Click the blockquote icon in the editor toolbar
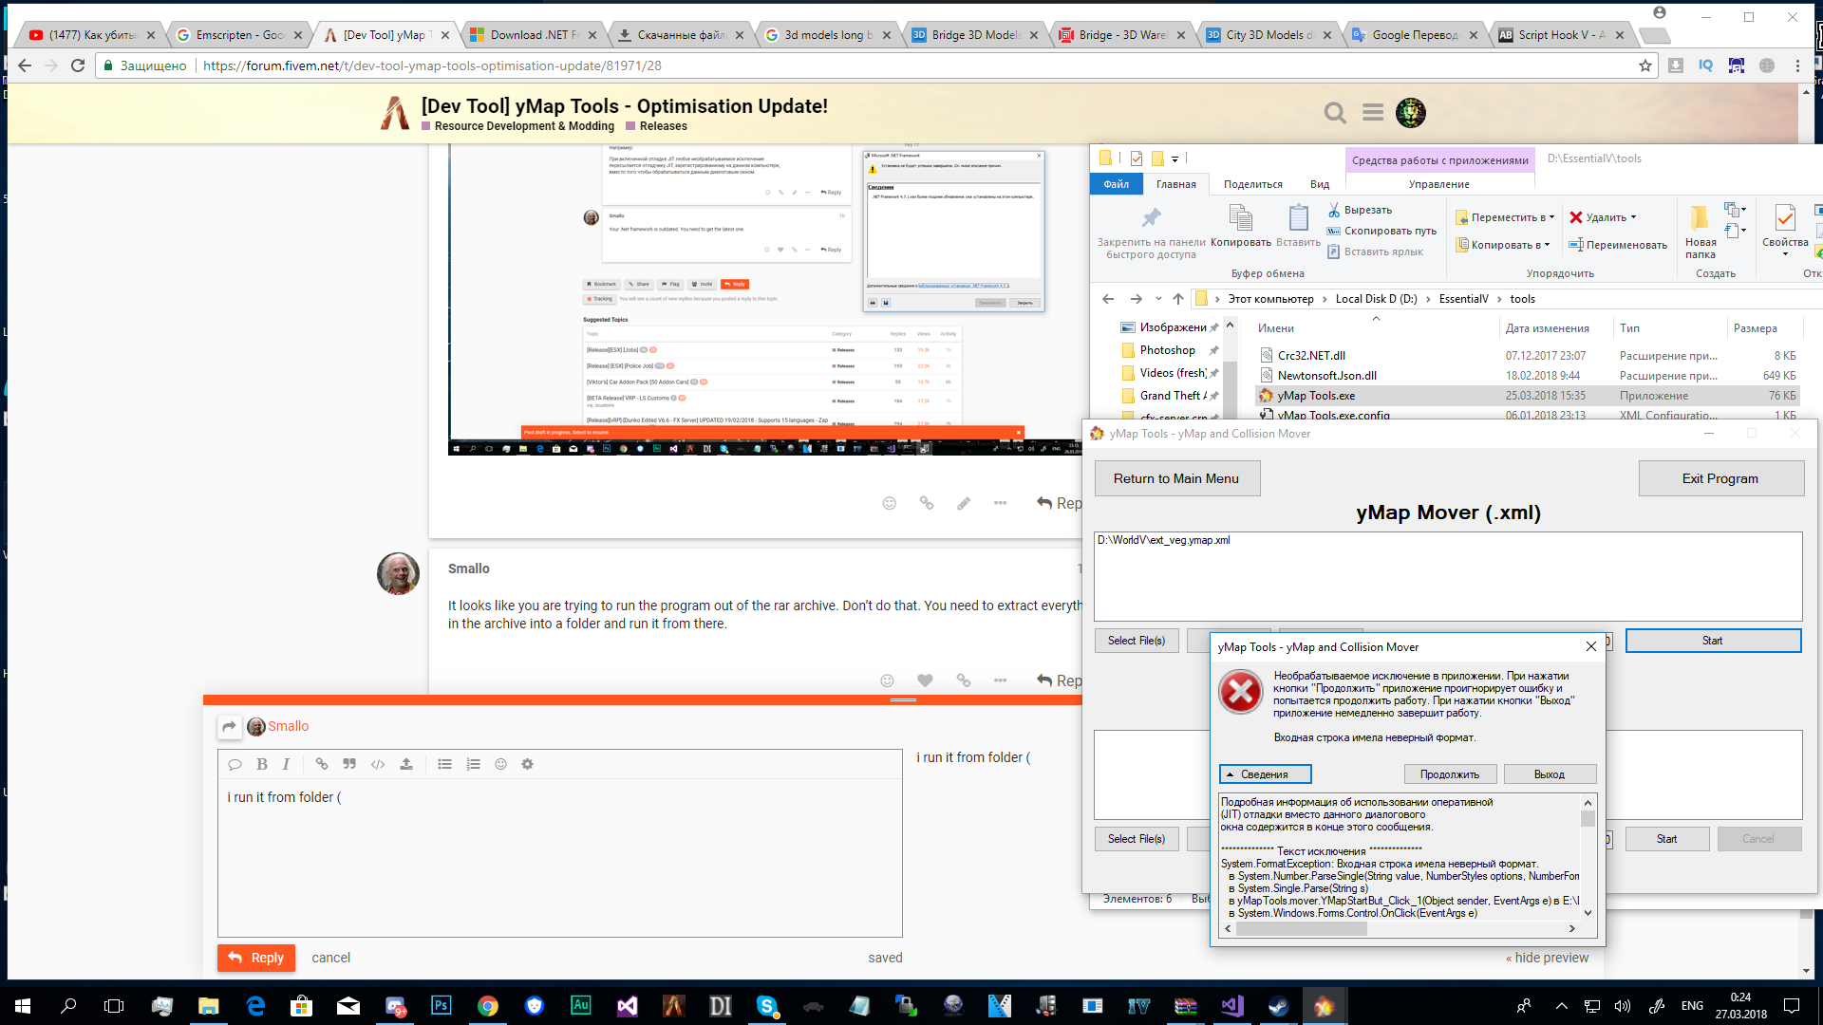Image resolution: width=1823 pixels, height=1025 pixels. (349, 764)
